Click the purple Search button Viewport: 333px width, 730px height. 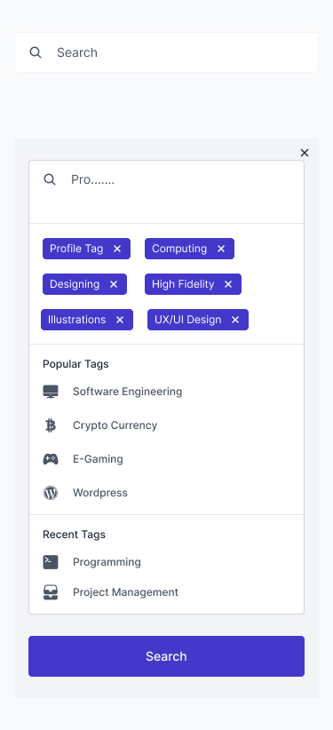click(x=166, y=656)
